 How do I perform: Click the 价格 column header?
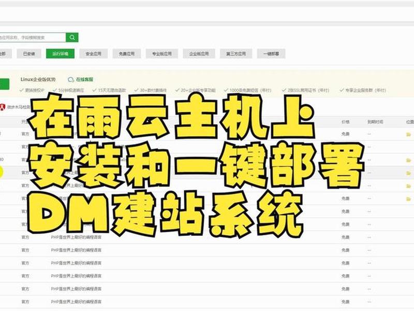point(345,122)
